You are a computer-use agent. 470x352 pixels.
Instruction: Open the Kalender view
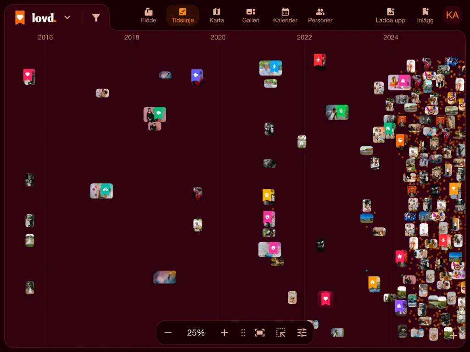[x=285, y=16]
